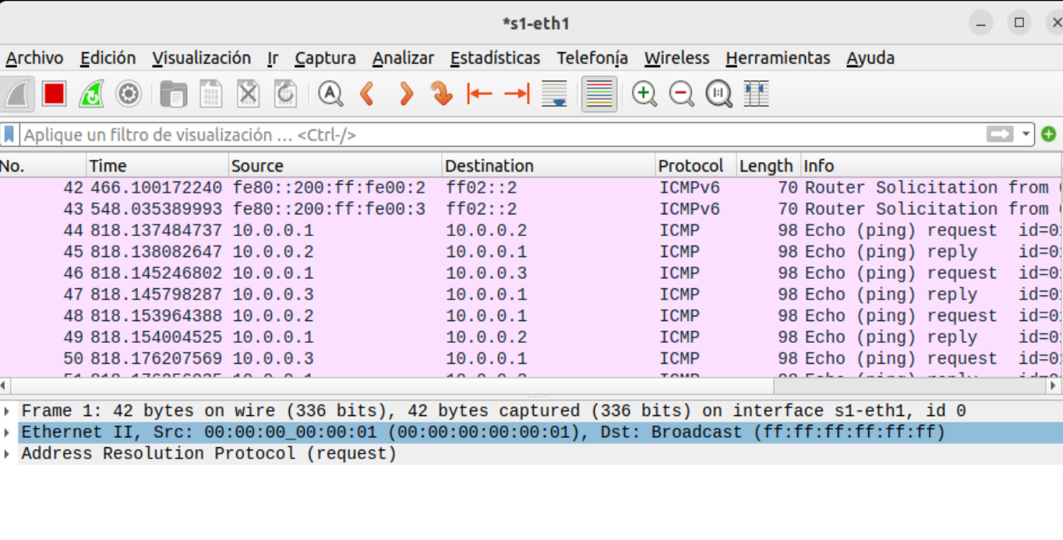Restart the current capture
Image resolution: width=1063 pixels, height=540 pixels.
click(x=91, y=94)
